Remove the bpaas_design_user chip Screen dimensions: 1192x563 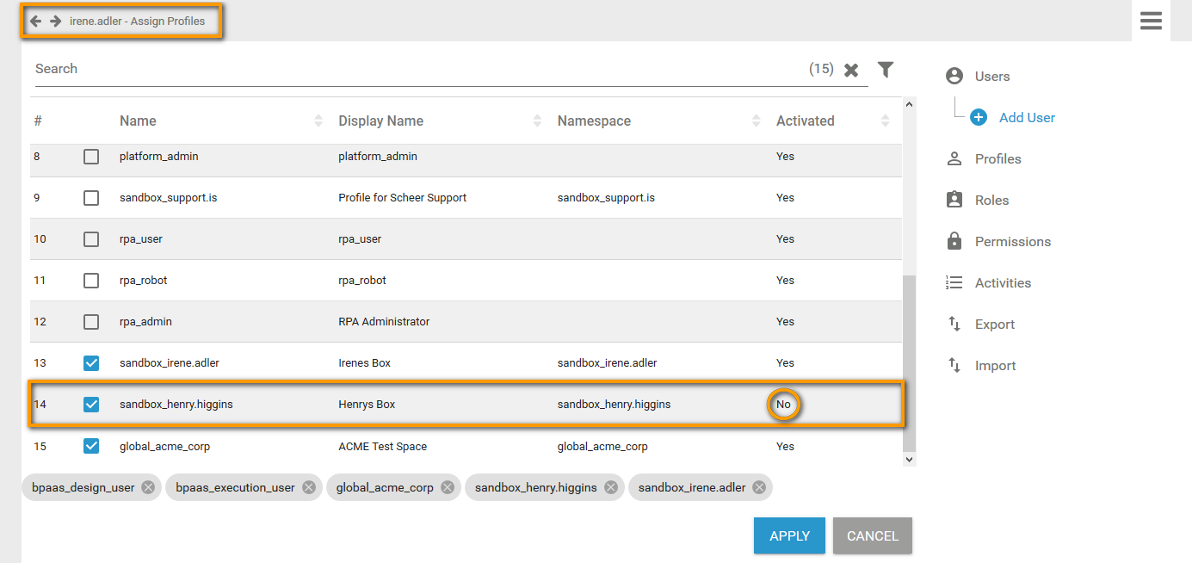(148, 487)
